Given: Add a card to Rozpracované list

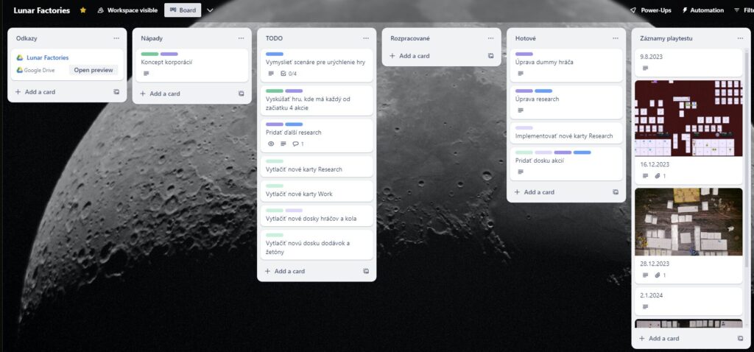Looking at the screenshot, I should [409, 56].
